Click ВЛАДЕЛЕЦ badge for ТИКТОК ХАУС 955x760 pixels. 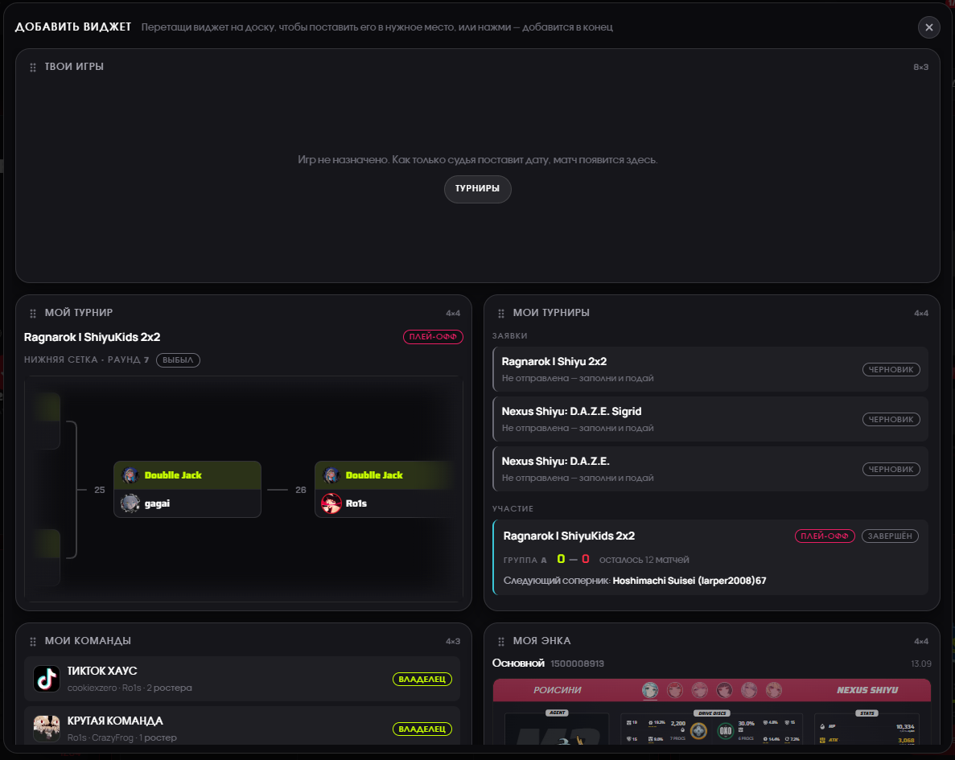(x=422, y=679)
